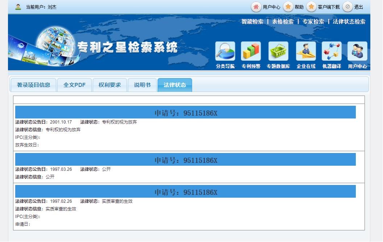Click the 用户中心 people icon in banner
Viewport: 383px width, 242px height.
tap(357, 51)
